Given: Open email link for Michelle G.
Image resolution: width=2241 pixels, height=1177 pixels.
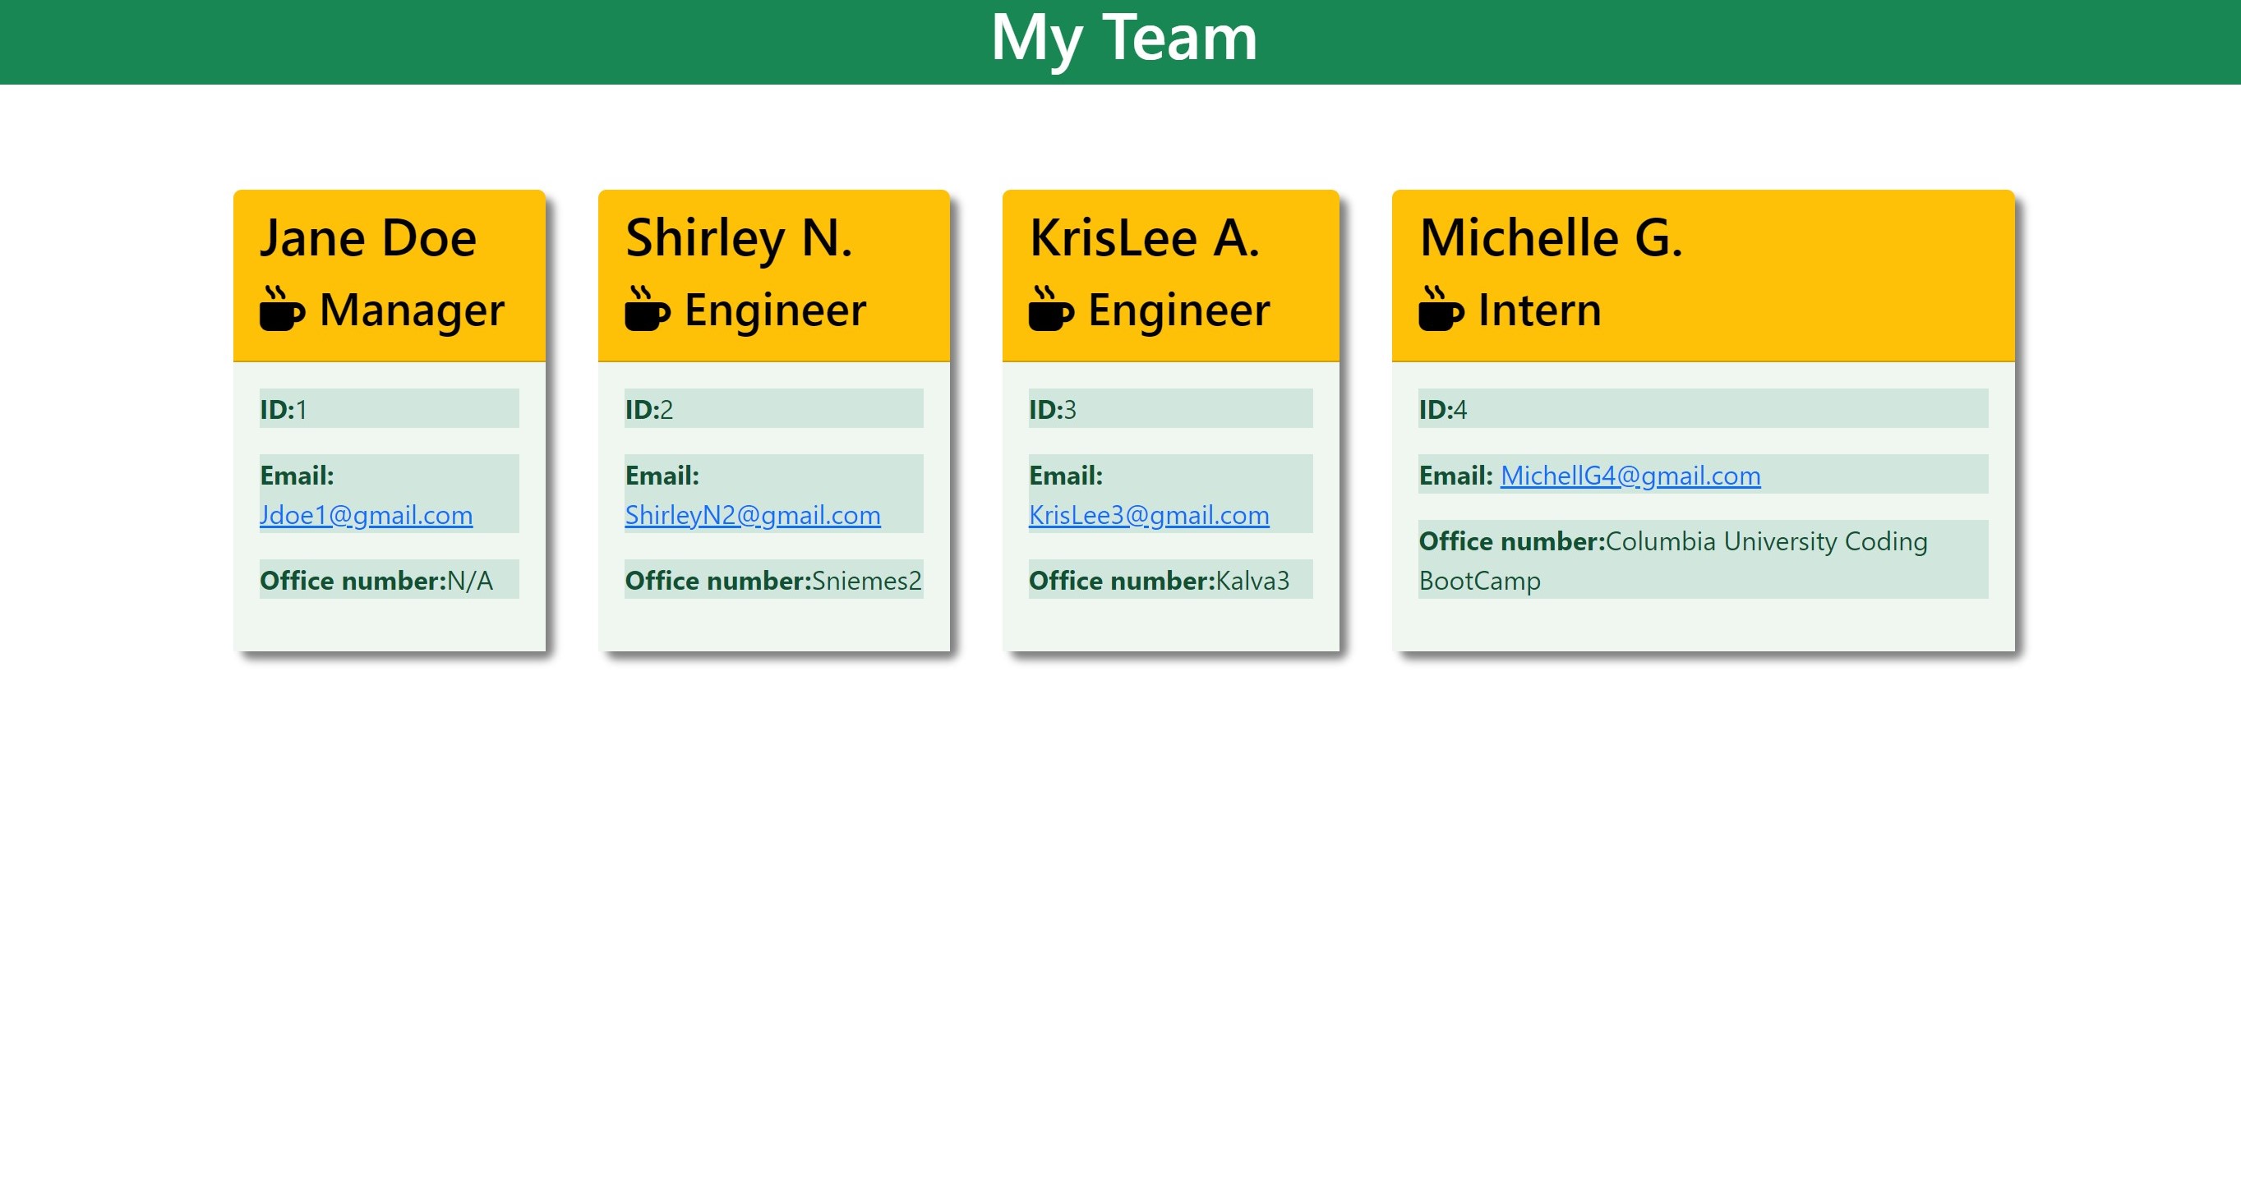Looking at the screenshot, I should [x=1629, y=474].
